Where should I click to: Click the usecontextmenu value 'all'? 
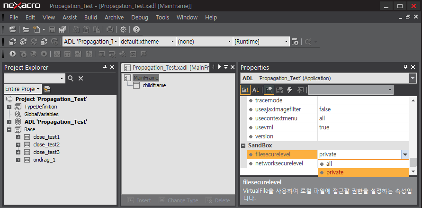(322, 118)
